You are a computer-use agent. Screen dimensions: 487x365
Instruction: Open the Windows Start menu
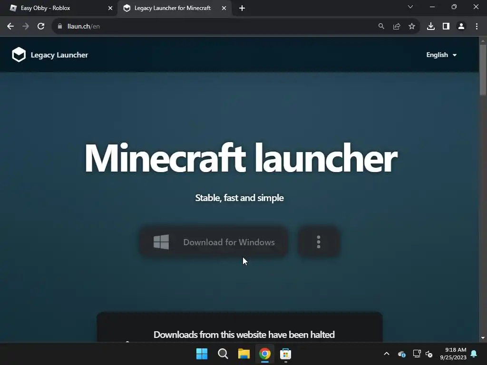point(202,354)
